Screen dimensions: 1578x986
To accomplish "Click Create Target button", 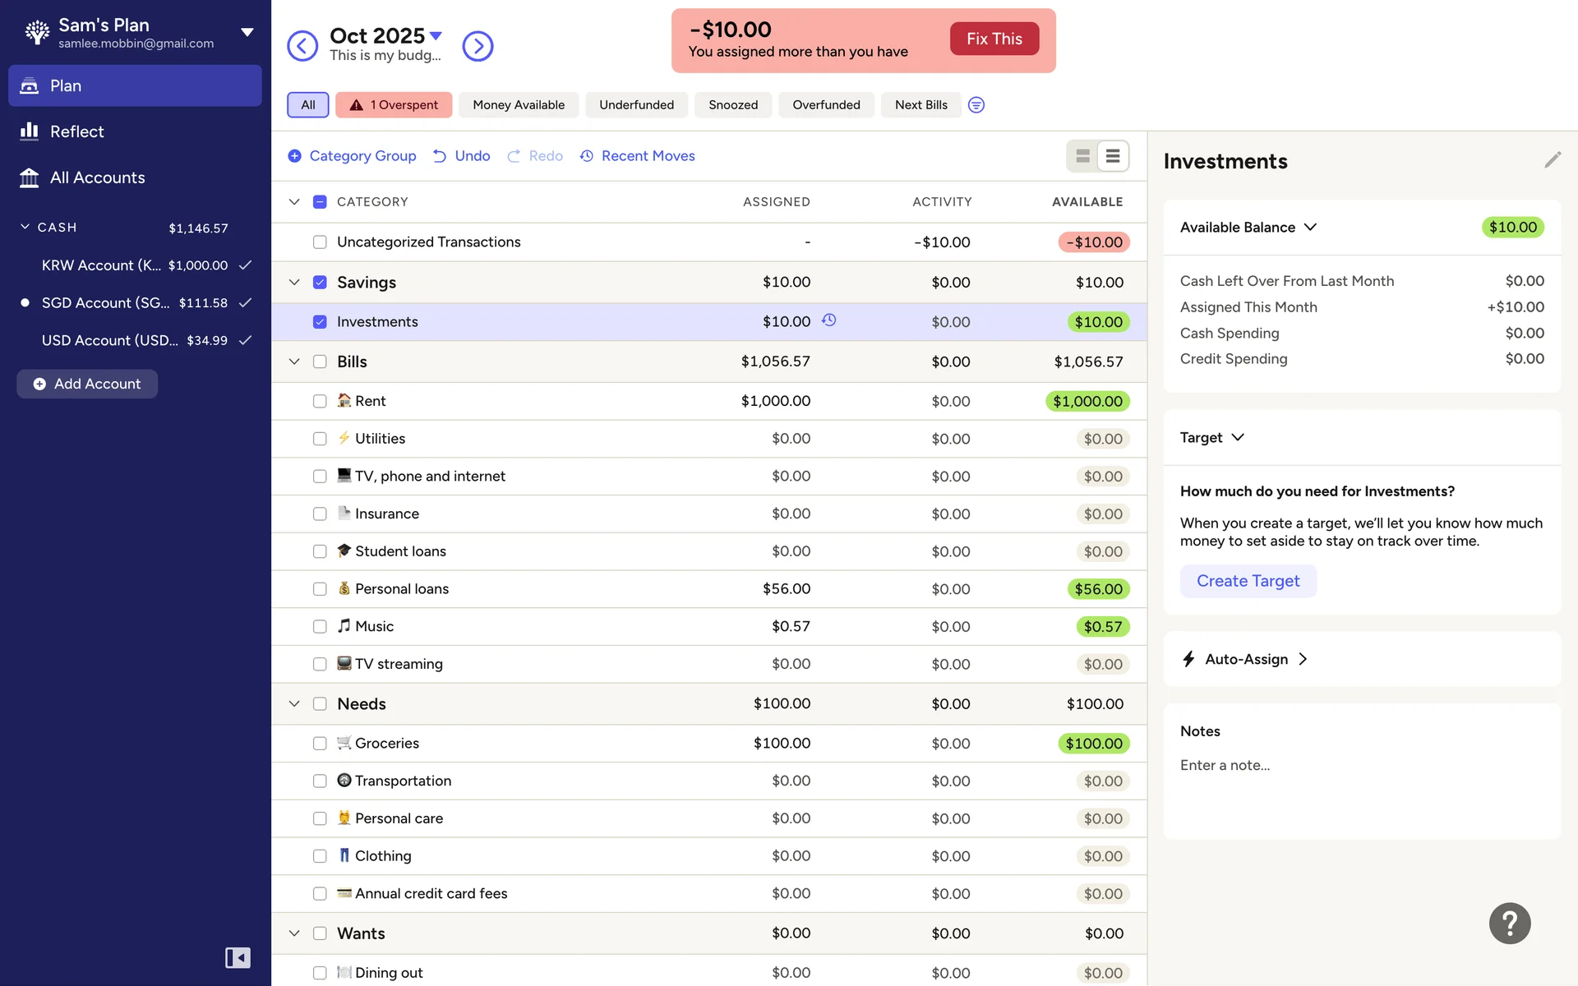I will tap(1248, 581).
